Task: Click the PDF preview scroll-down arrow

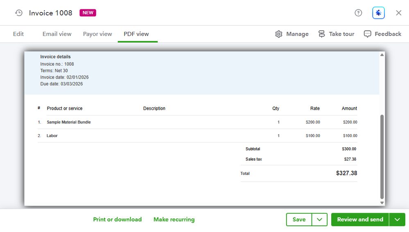Action: 382,203
